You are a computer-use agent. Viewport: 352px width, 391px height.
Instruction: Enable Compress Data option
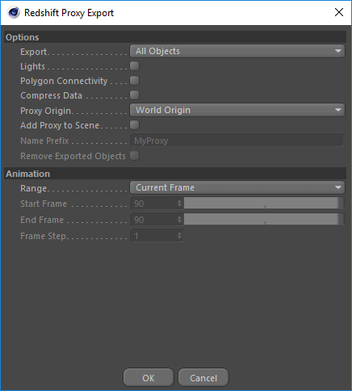134,95
